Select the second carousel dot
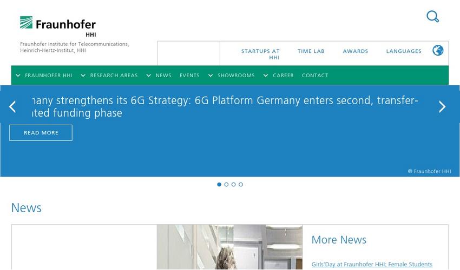Screen dimensions: 460x270 (x=226, y=185)
